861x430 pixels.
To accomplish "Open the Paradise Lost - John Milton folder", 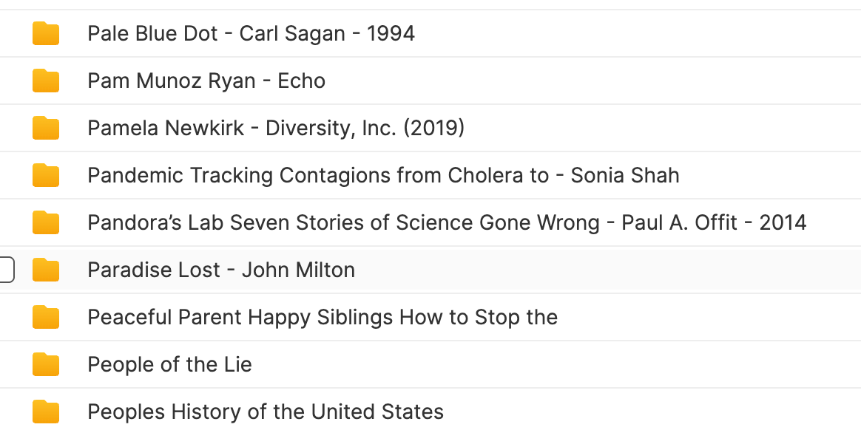I will click(x=221, y=269).
